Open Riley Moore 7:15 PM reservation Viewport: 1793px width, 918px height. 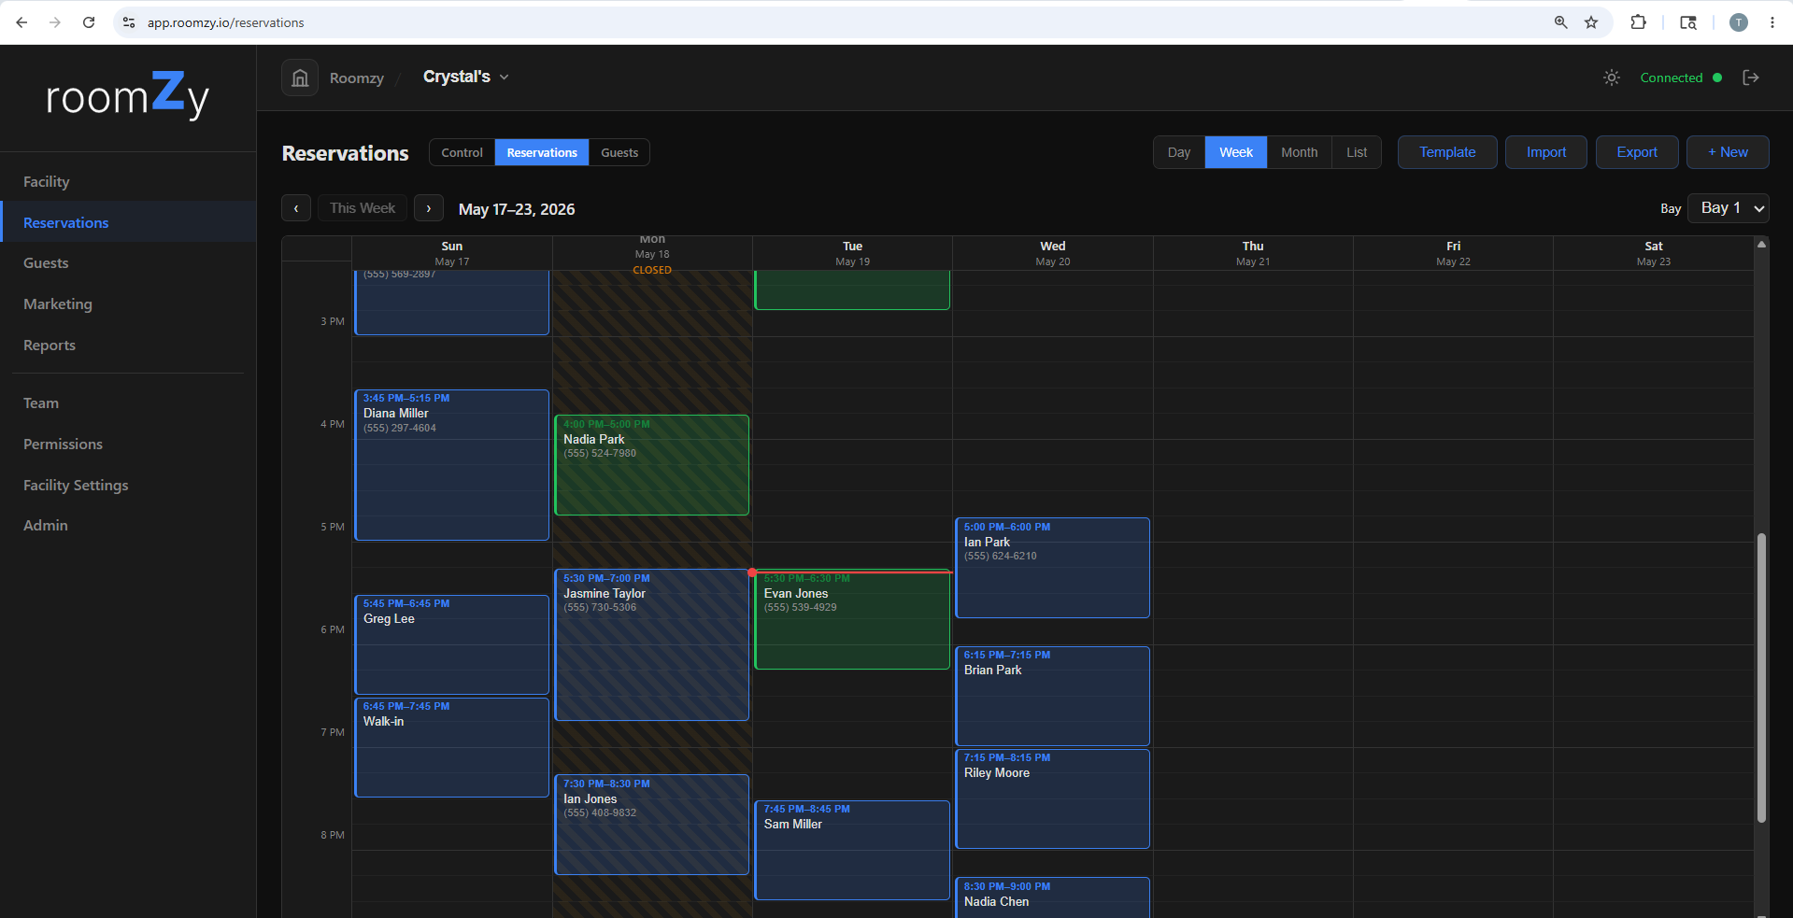[x=1053, y=798]
